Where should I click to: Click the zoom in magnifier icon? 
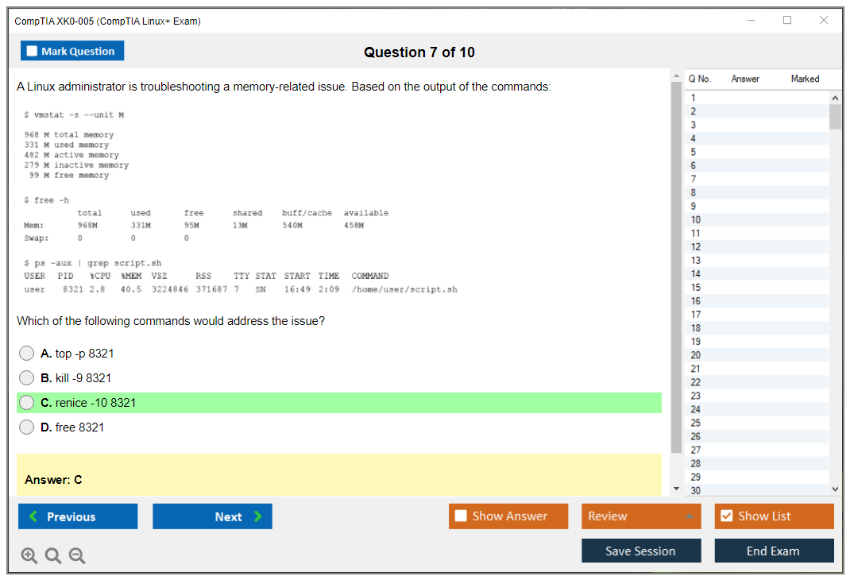tap(29, 556)
